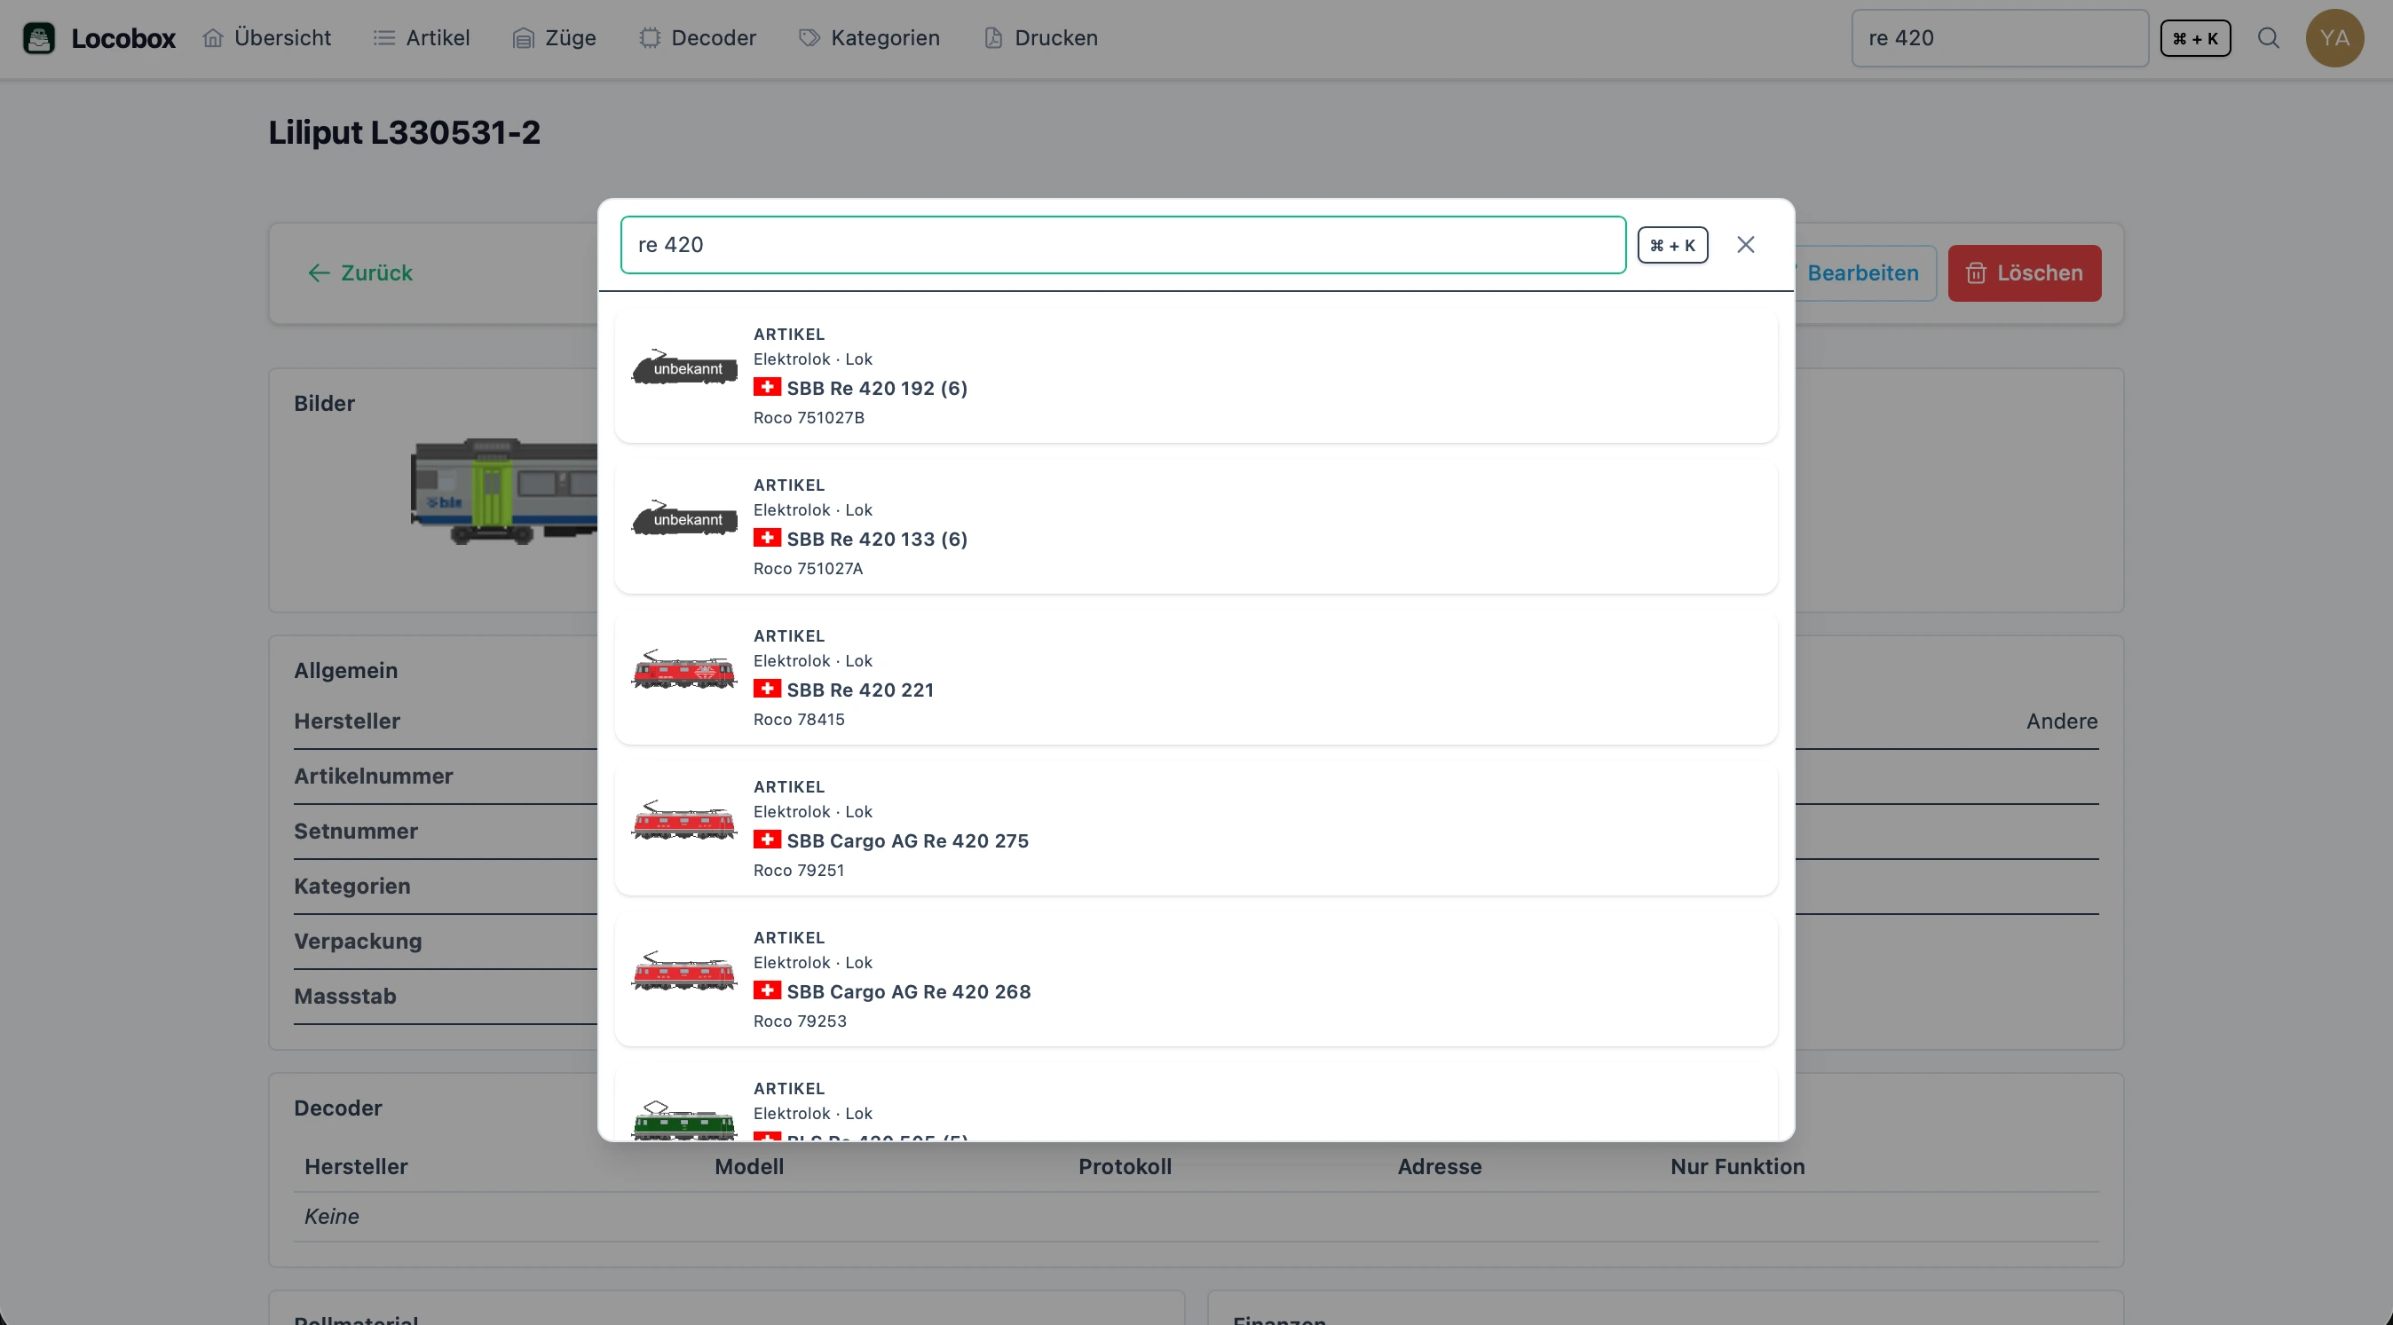The width and height of the screenshot is (2393, 1325).
Task: Click the red loco thumbnail for Roco 78415
Action: pyautogui.click(x=684, y=669)
